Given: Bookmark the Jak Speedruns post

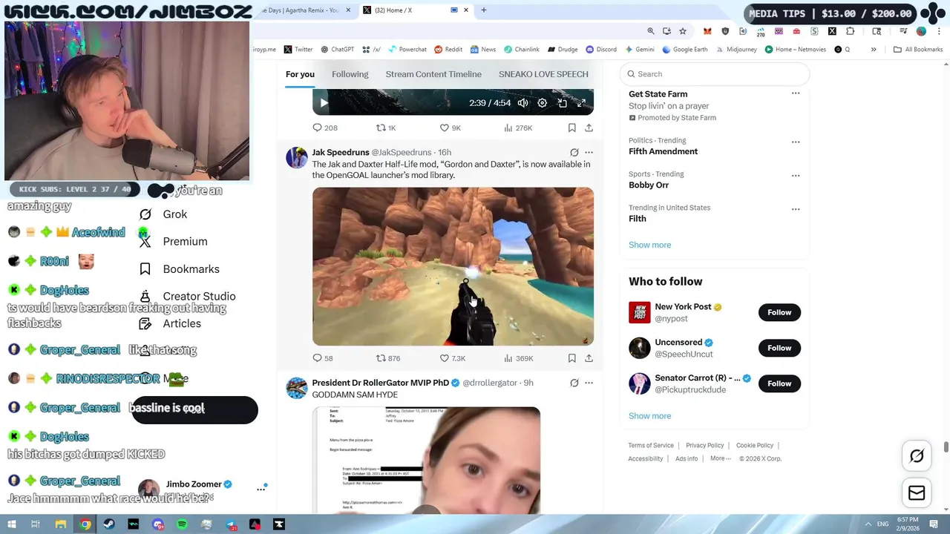Looking at the screenshot, I should tap(572, 358).
